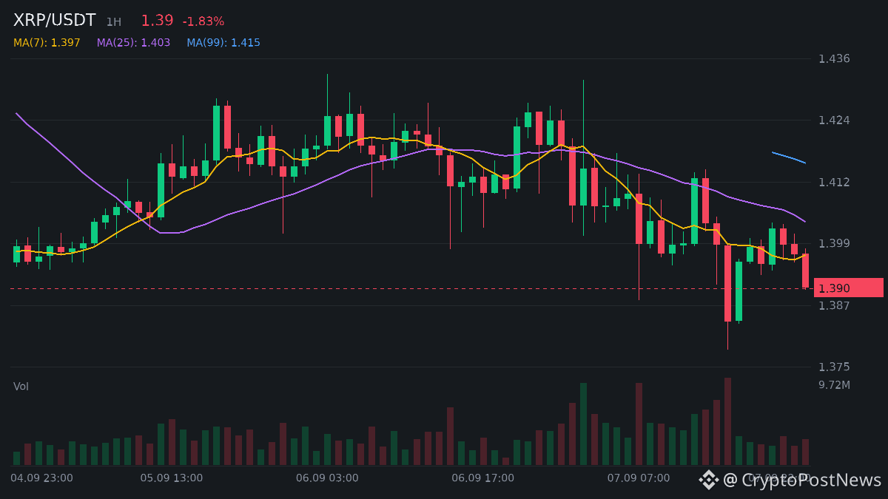The height and width of the screenshot is (499, 888).
Task: Click the -1.83% change percentage
Action: pyautogui.click(x=203, y=21)
